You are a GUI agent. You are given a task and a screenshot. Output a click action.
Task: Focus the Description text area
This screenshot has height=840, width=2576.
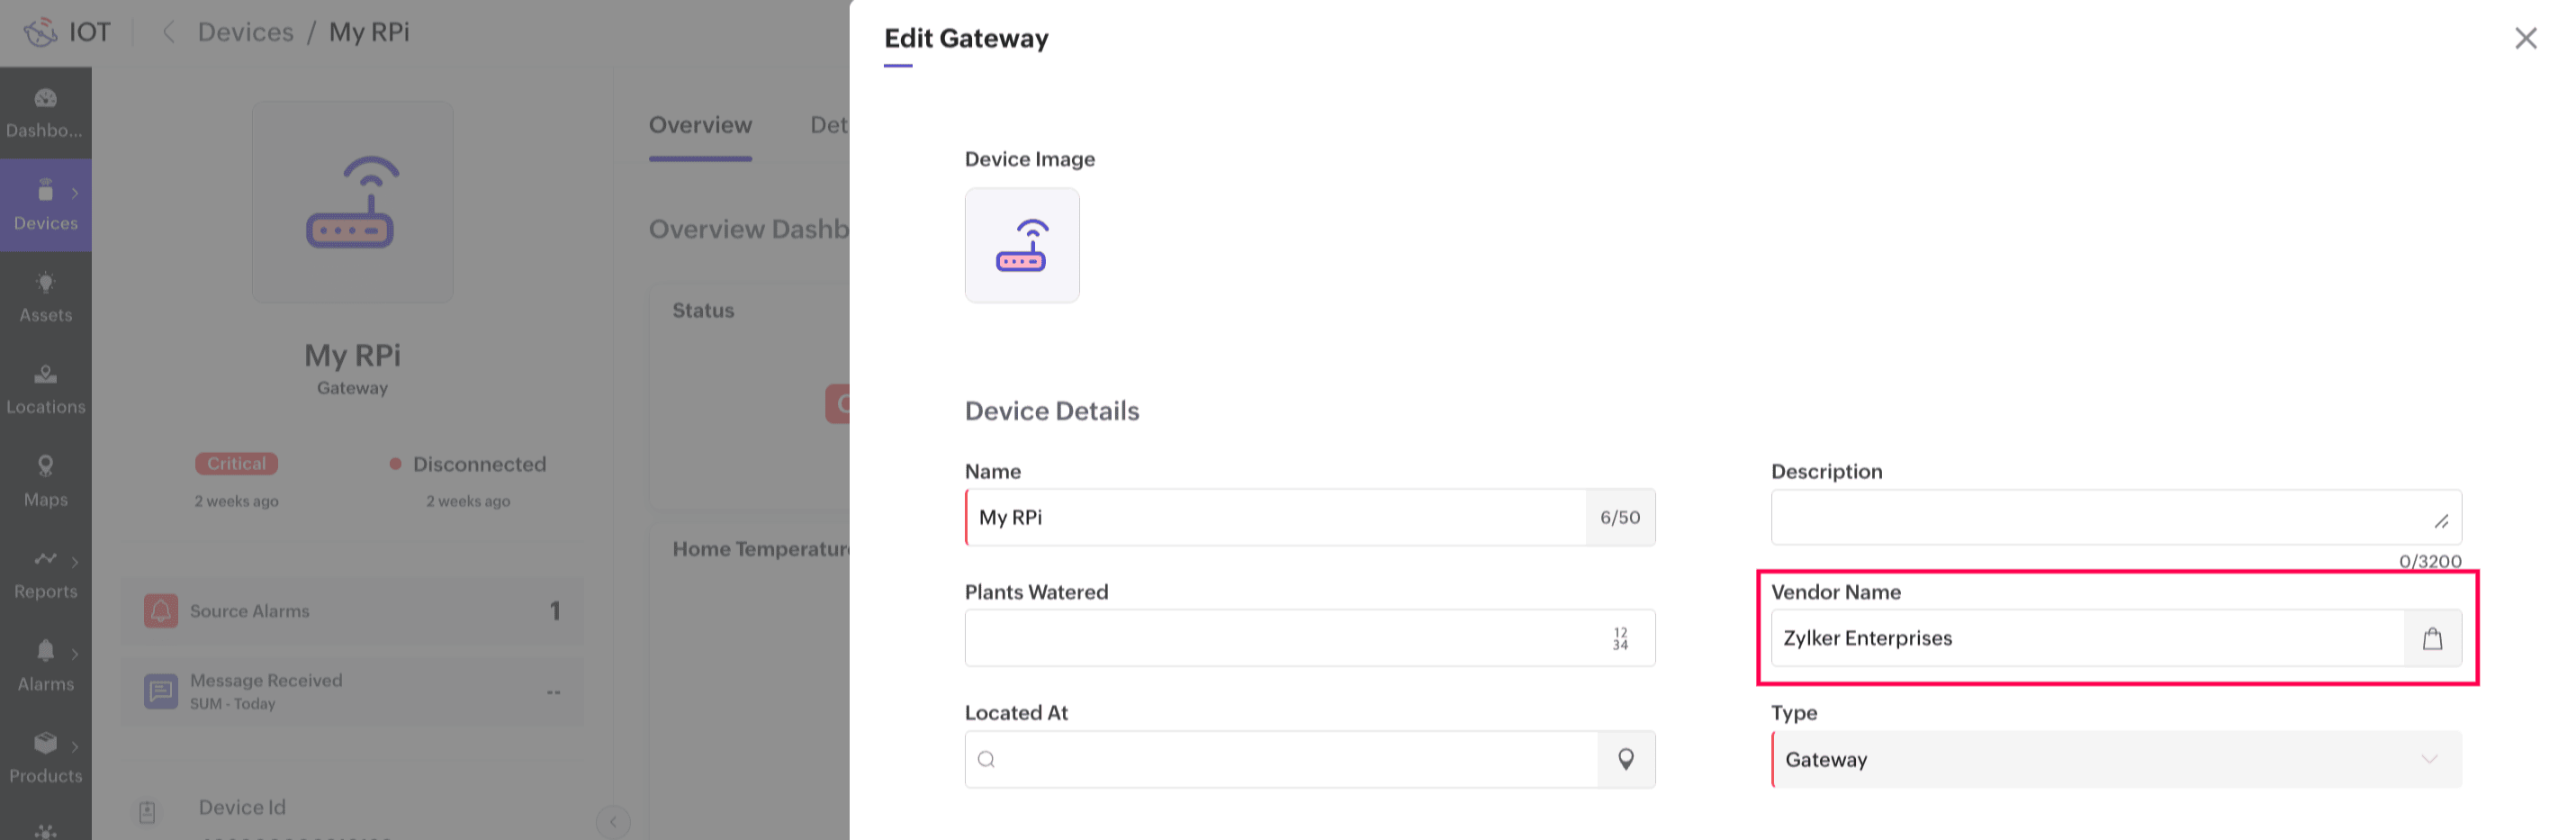(2100, 518)
